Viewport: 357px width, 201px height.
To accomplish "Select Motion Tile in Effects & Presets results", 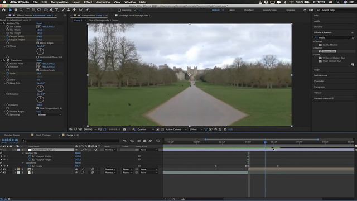I will (x=329, y=51).
